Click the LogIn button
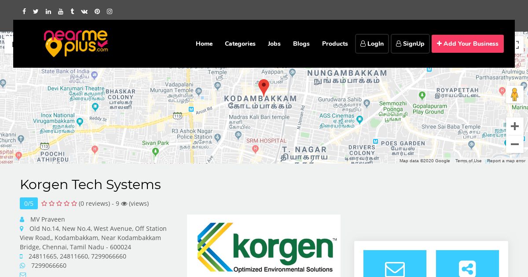This screenshot has height=277, width=528. [372, 44]
